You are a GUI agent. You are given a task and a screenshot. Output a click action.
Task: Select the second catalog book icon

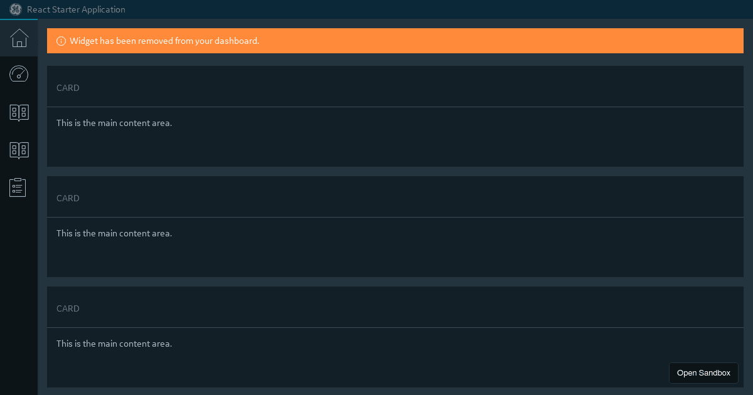[x=19, y=149]
